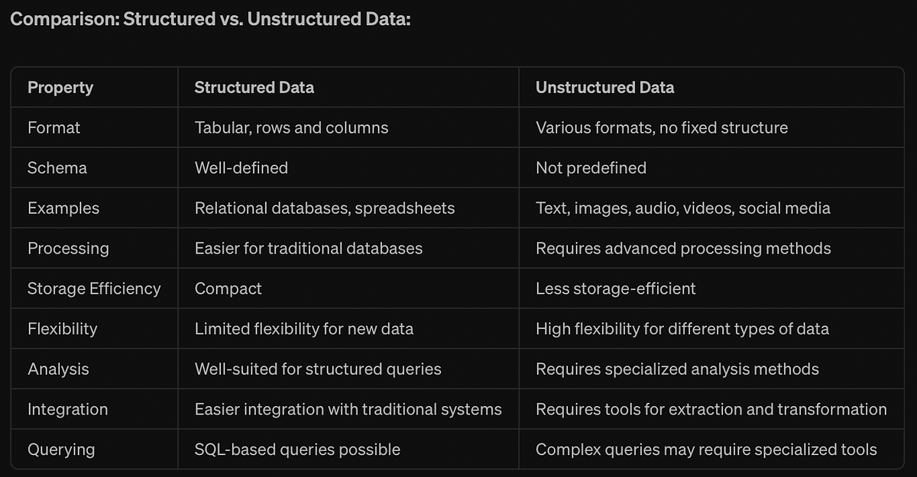Select the "Well-suited for structured queries" cell

318,369
